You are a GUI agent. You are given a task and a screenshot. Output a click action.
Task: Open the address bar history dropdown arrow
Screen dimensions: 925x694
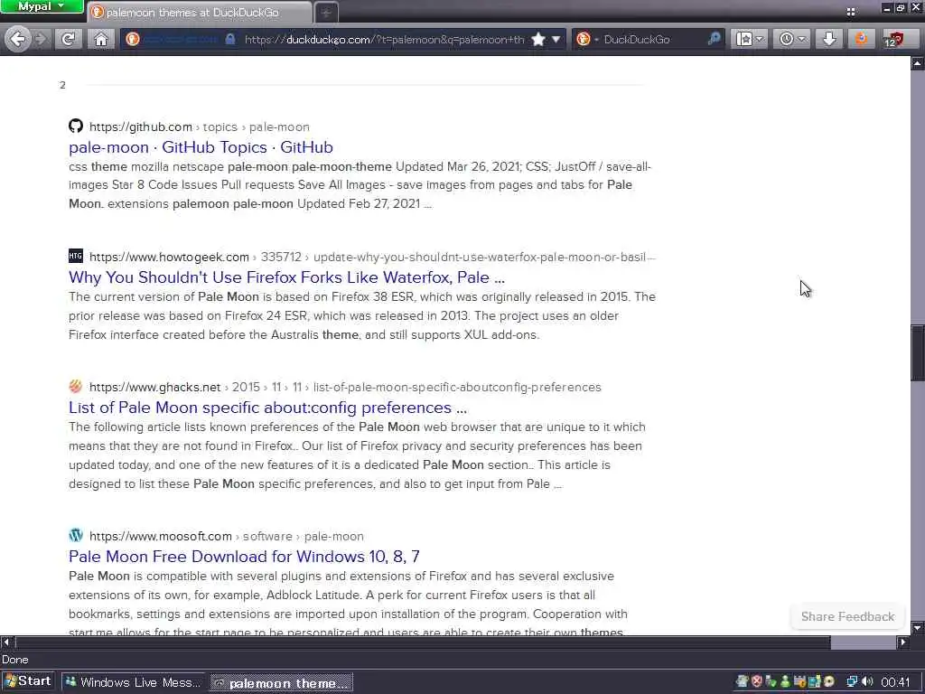point(556,40)
